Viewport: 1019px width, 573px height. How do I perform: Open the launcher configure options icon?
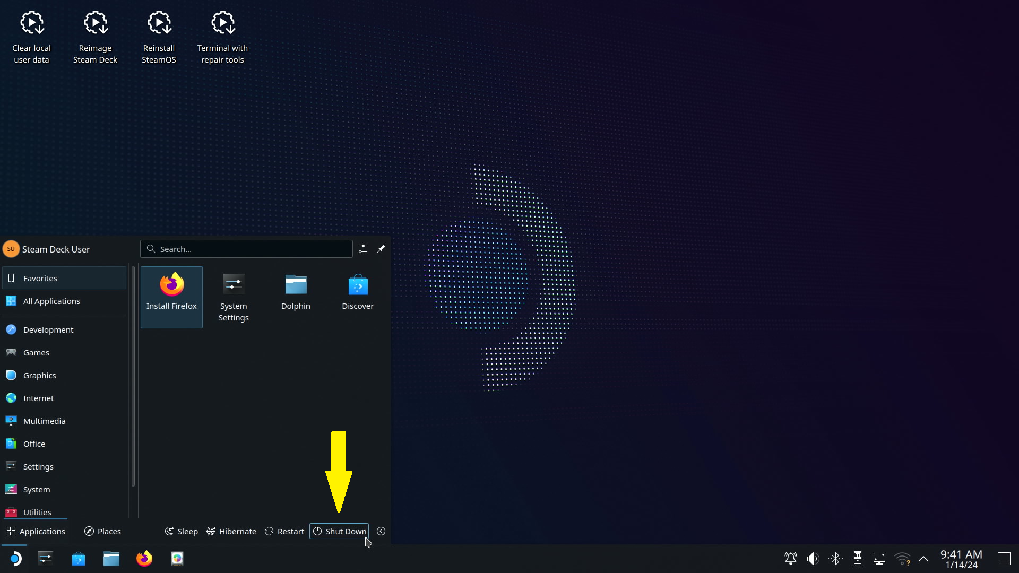click(x=363, y=249)
